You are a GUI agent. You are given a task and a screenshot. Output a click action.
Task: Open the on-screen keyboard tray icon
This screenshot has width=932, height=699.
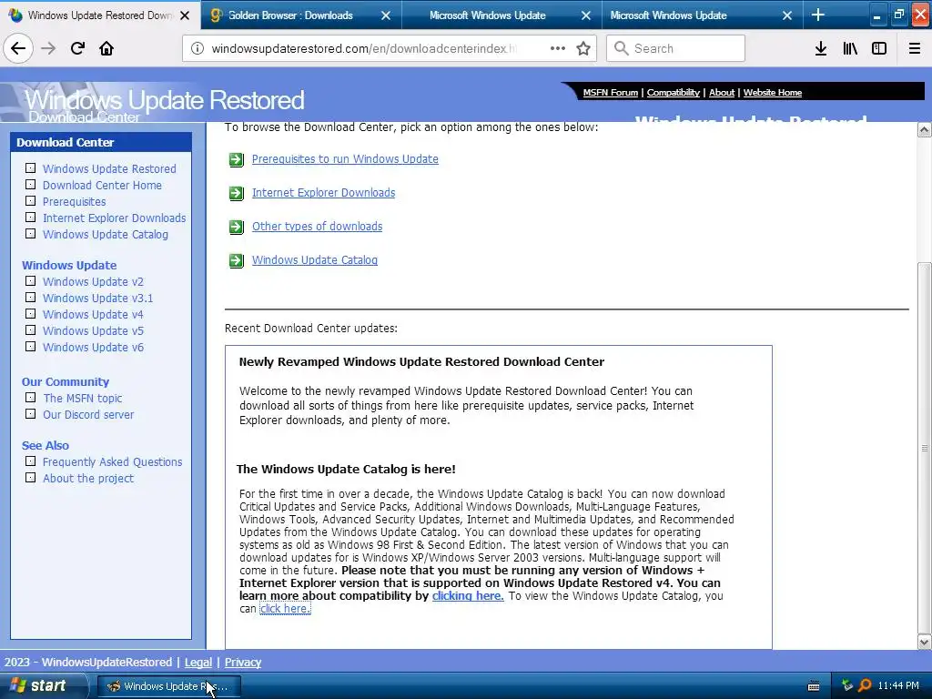point(814,686)
